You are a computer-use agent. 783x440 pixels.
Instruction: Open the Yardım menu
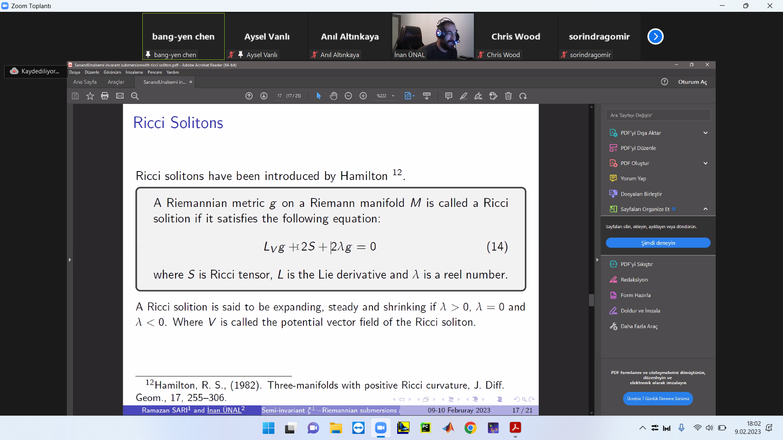pyautogui.click(x=173, y=72)
